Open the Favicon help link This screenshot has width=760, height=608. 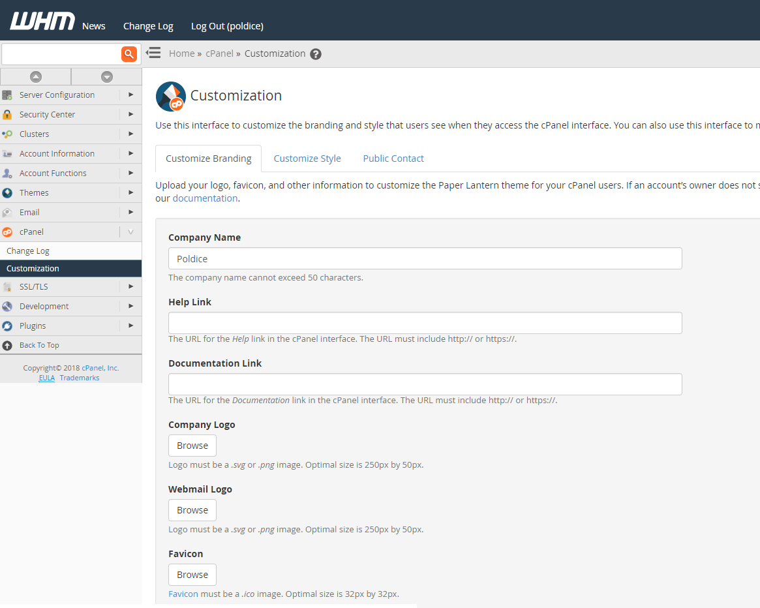(x=183, y=594)
